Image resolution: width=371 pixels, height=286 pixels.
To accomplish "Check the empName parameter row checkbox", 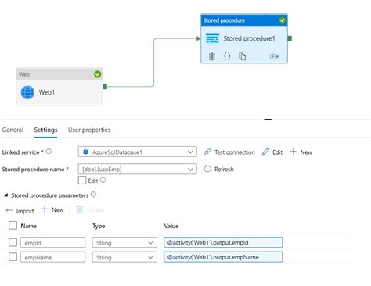I will tap(13, 257).
